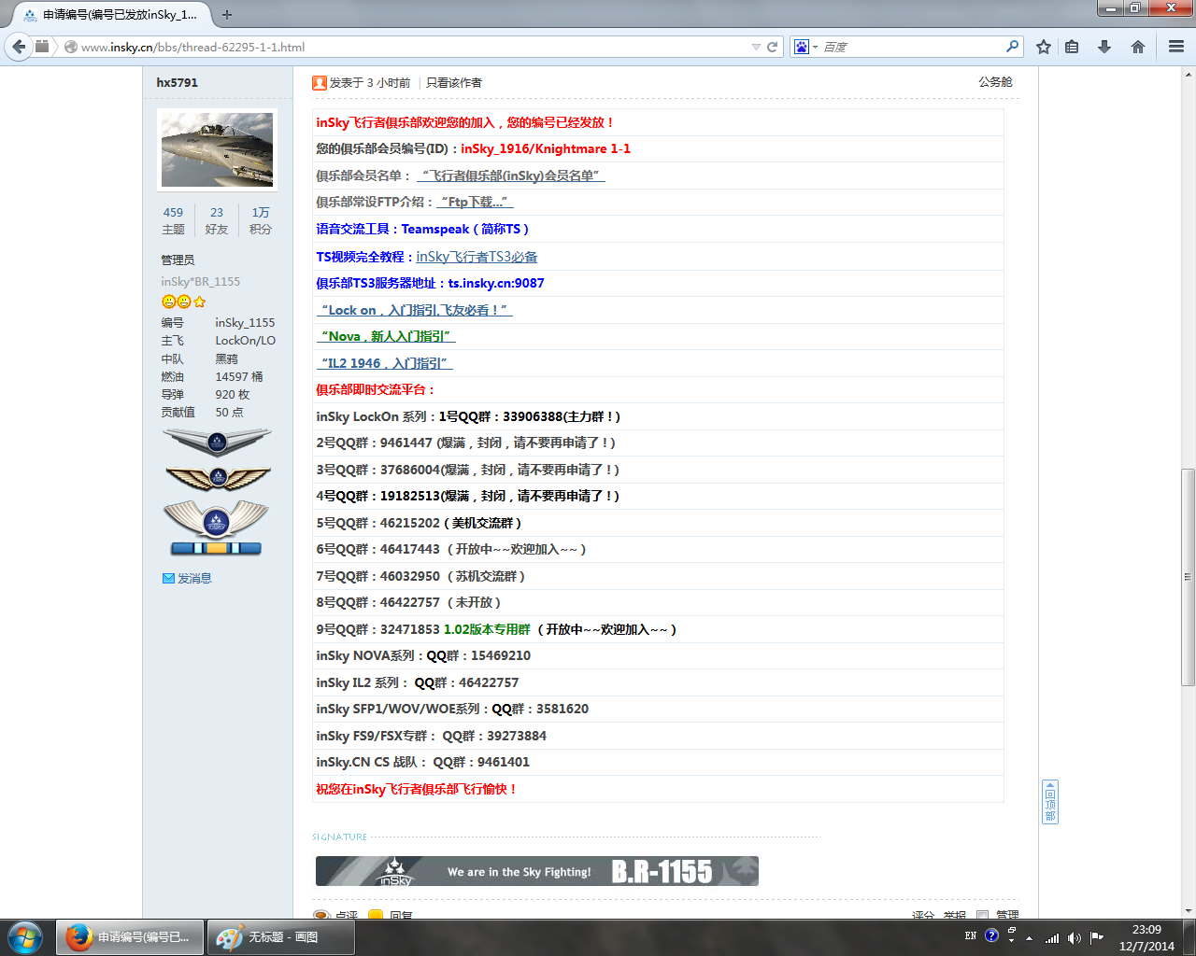1196x956 pixels.
Task: Open the network signal tray icon
Action: [1052, 938]
